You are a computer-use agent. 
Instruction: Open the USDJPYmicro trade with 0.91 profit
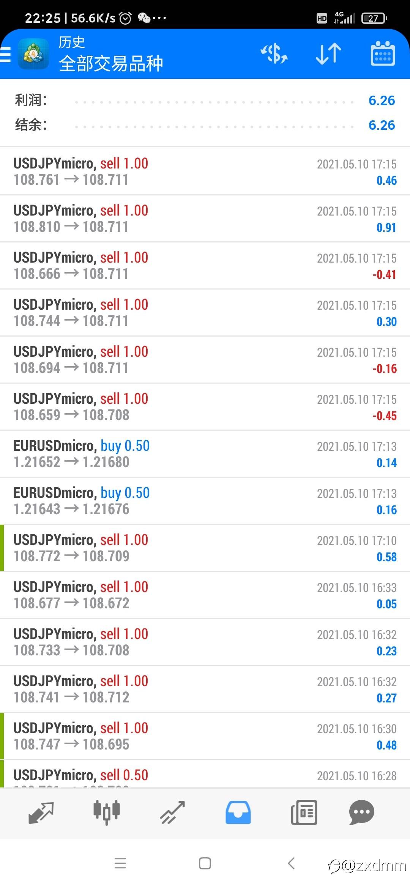click(x=205, y=219)
